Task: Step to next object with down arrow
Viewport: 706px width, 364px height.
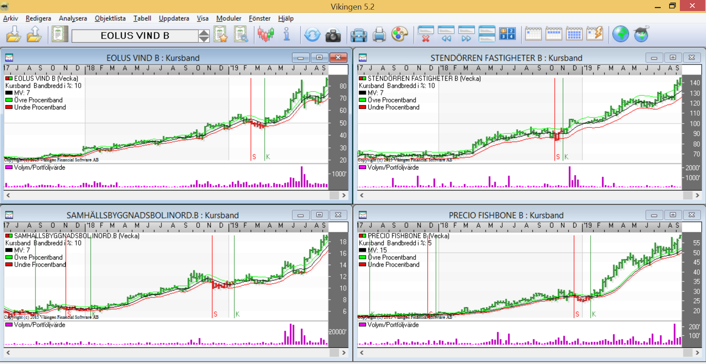Action: click(x=204, y=39)
